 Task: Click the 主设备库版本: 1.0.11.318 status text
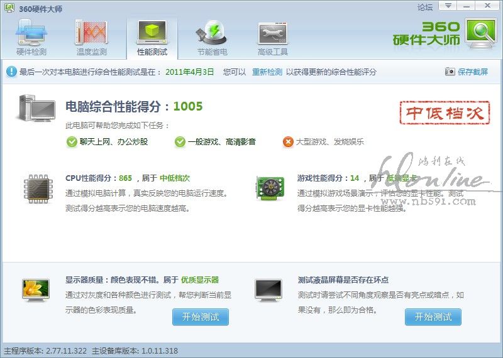click(x=135, y=351)
